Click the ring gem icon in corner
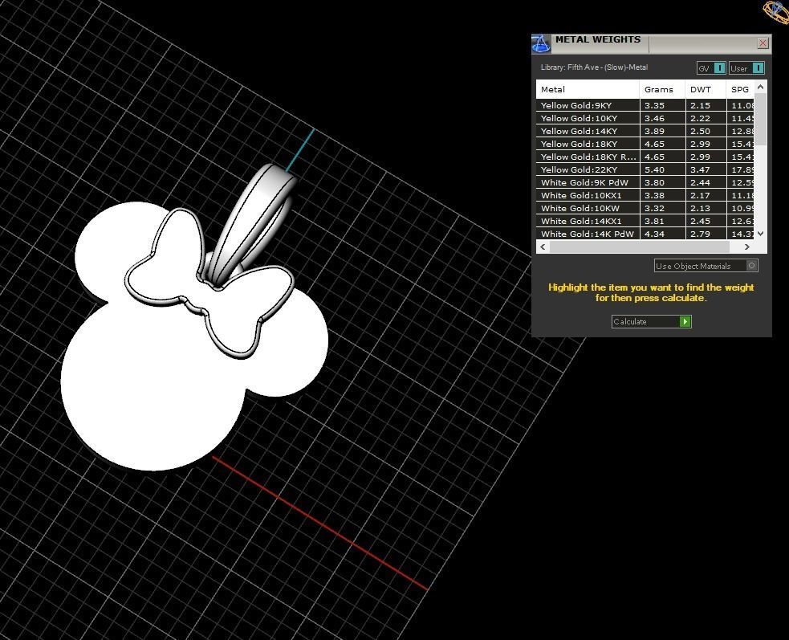 (776, 11)
